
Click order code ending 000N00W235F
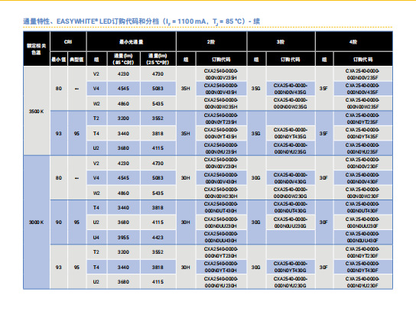click(x=362, y=103)
